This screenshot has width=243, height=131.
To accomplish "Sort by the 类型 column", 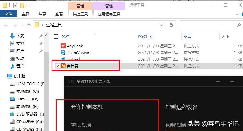I will coord(187,37).
